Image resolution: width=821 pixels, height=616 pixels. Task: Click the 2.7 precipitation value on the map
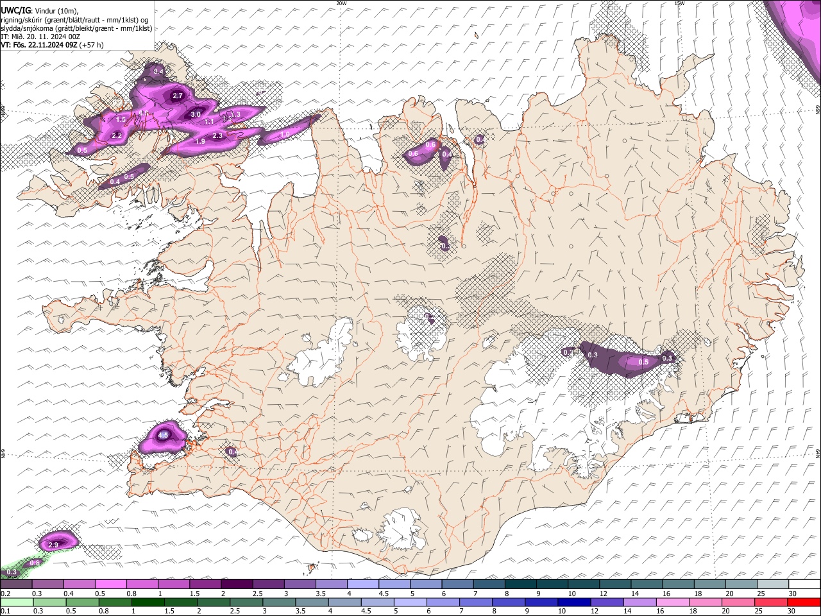tap(178, 96)
